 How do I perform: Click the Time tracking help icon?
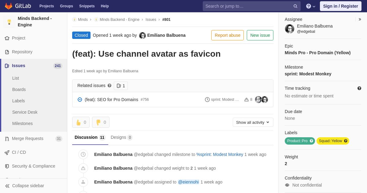point(359,88)
